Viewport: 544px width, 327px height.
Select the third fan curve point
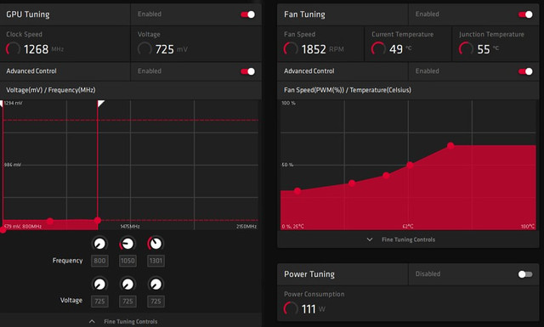tap(386, 176)
